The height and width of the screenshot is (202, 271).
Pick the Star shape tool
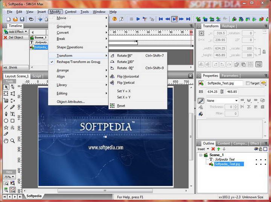click(x=6, y=128)
